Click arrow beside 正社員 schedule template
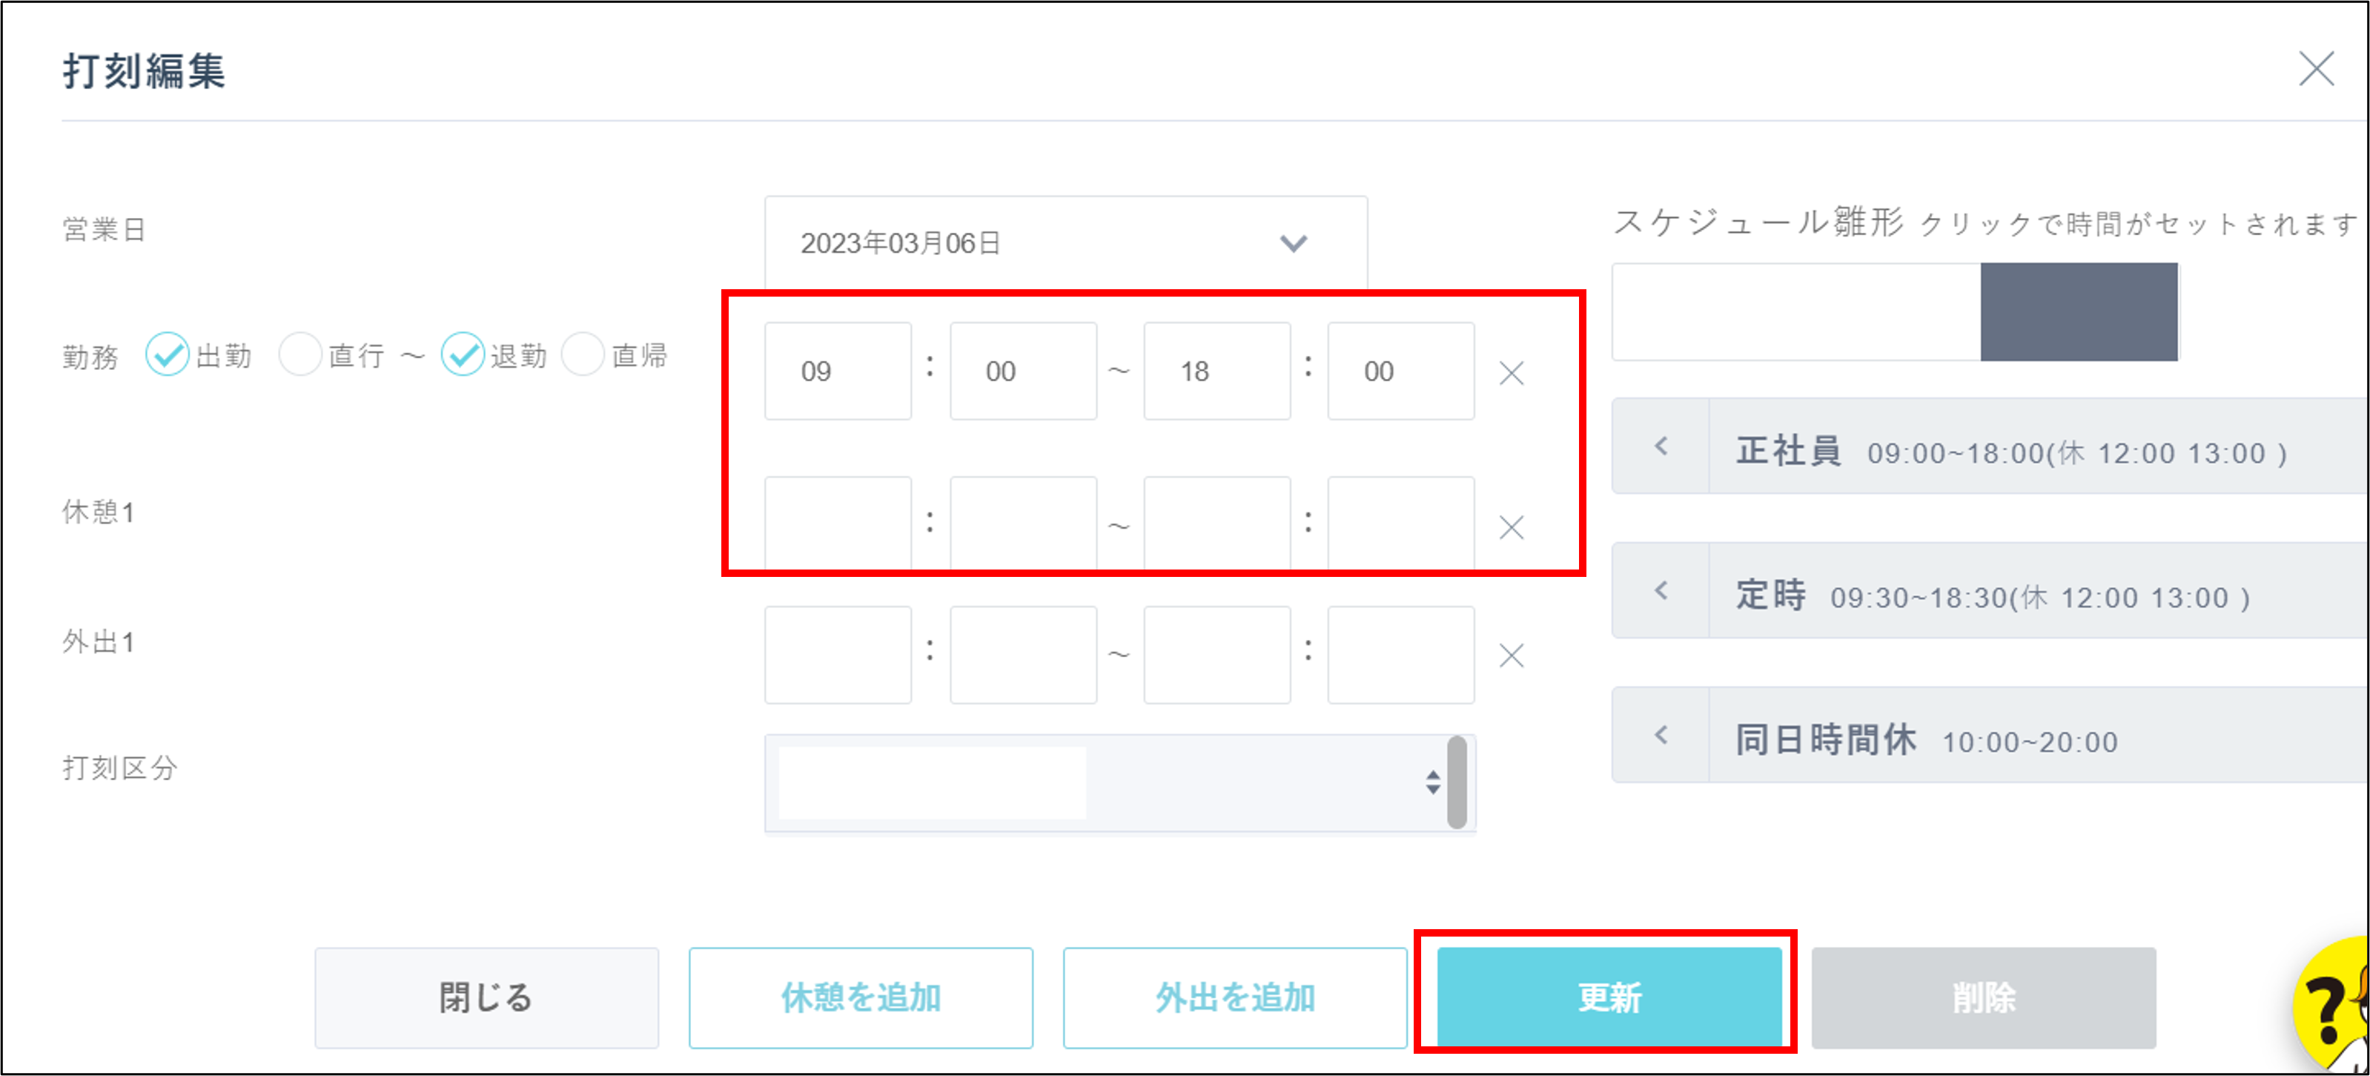Screen dimensions: 2370x1076 coord(1661,446)
